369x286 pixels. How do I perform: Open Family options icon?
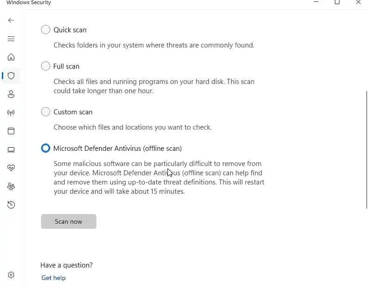tap(11, 186)
